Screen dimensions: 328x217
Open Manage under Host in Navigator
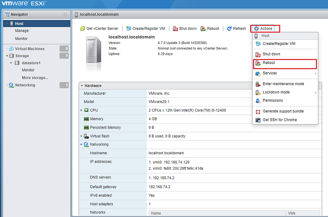point(22,31)
